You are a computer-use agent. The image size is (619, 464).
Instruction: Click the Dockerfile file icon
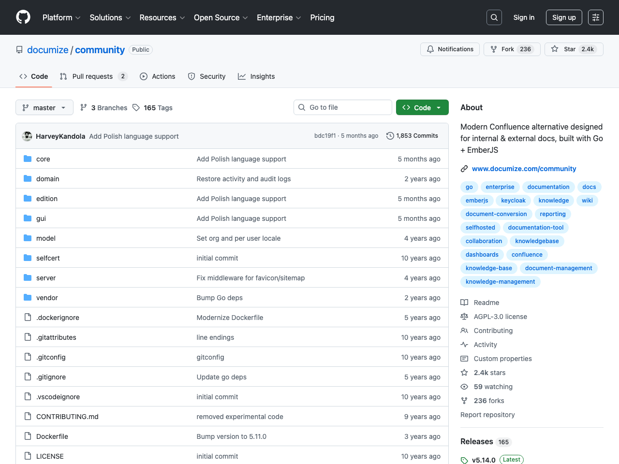tap(28, 436)
